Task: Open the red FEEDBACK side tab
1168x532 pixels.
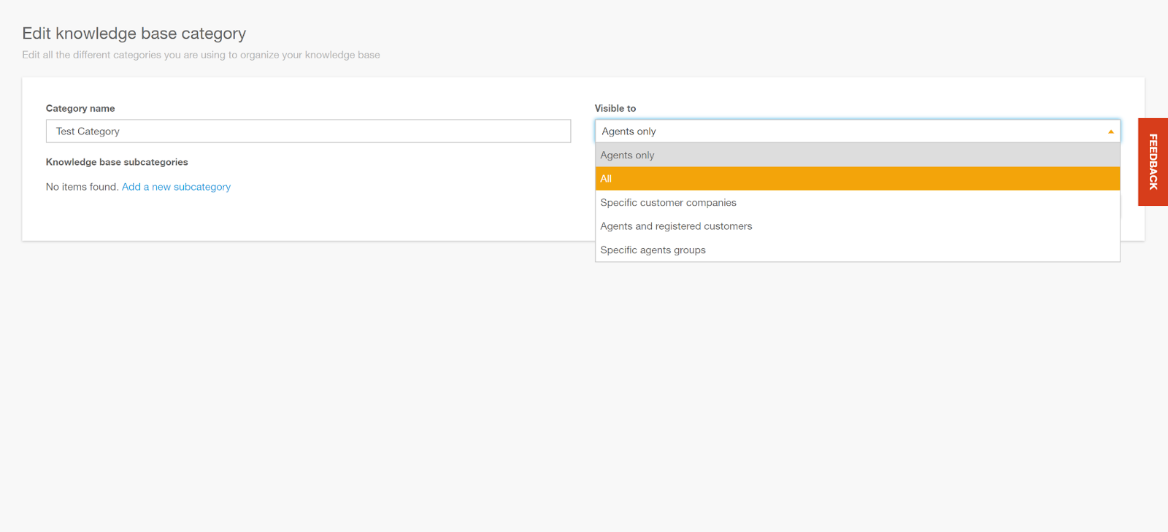Action: (1153, 162)
